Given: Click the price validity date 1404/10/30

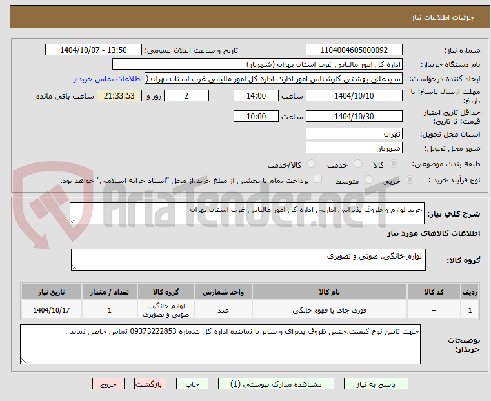Looking at the screenshot, I should (354, 116).
